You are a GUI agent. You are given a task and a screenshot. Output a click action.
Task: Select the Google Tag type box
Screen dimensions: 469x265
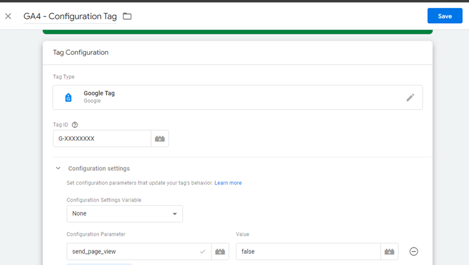point(238,98)
